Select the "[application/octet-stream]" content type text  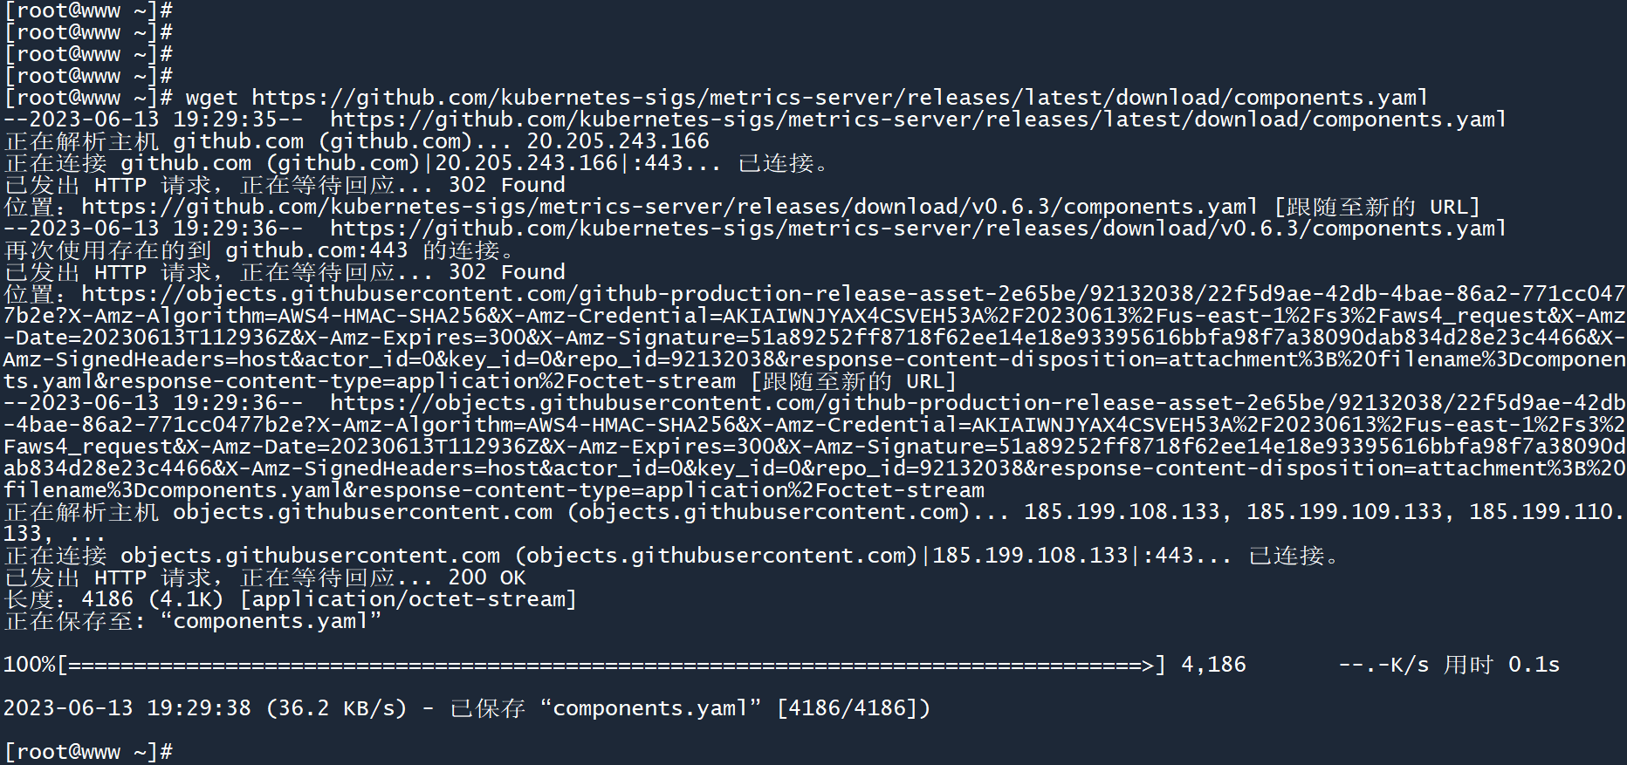coord(408,599)
